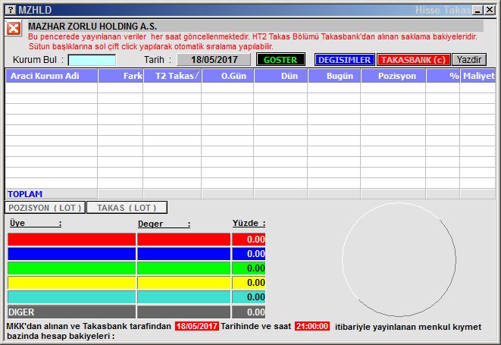This screenshot has height=345, width=501.
Task: Click the MAZHAR ZORLU HOLDING A.S. title
Action: (92, 26)
